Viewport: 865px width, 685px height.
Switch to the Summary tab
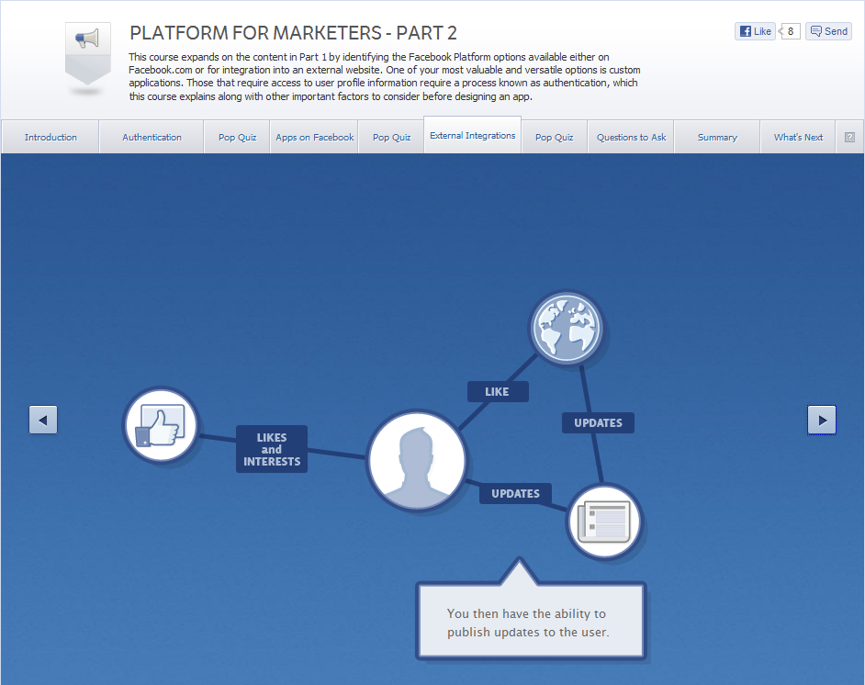717,138
